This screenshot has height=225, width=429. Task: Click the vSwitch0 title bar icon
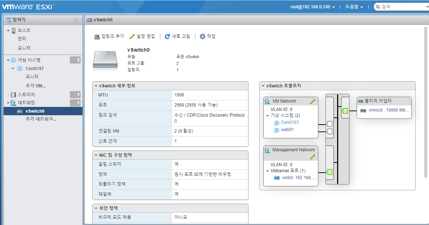point(89,20)
